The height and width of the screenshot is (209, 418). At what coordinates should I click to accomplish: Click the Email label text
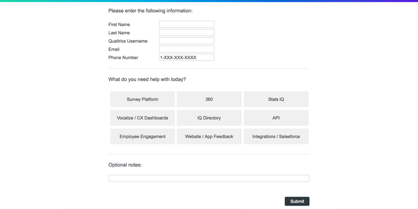tap(114, 49)
